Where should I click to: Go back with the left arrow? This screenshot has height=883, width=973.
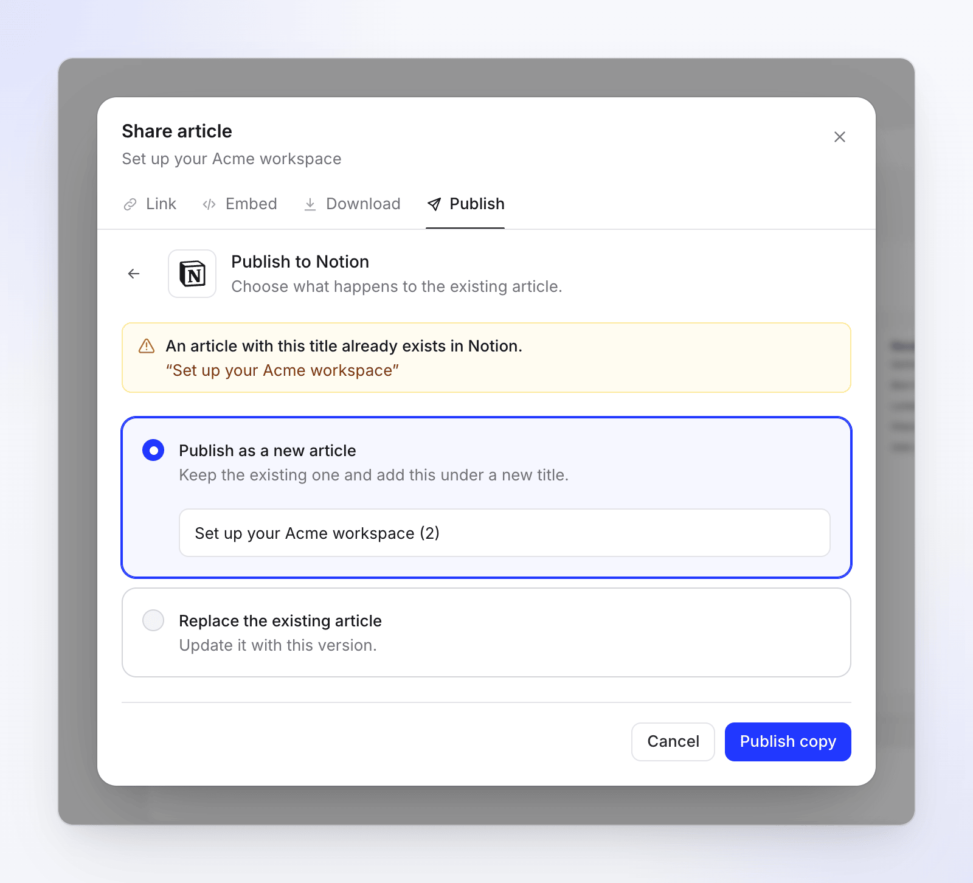pyautogui.click(x=134, y=274)
